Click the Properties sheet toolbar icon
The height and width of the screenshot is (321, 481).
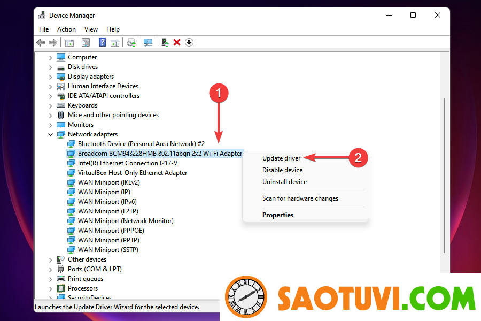click(86, 42)
